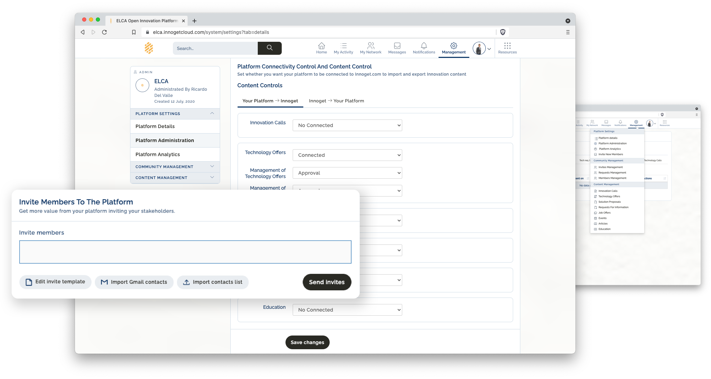Open Notifications bell
This screenshot has width=711, height=379.
tap(424, 48)
